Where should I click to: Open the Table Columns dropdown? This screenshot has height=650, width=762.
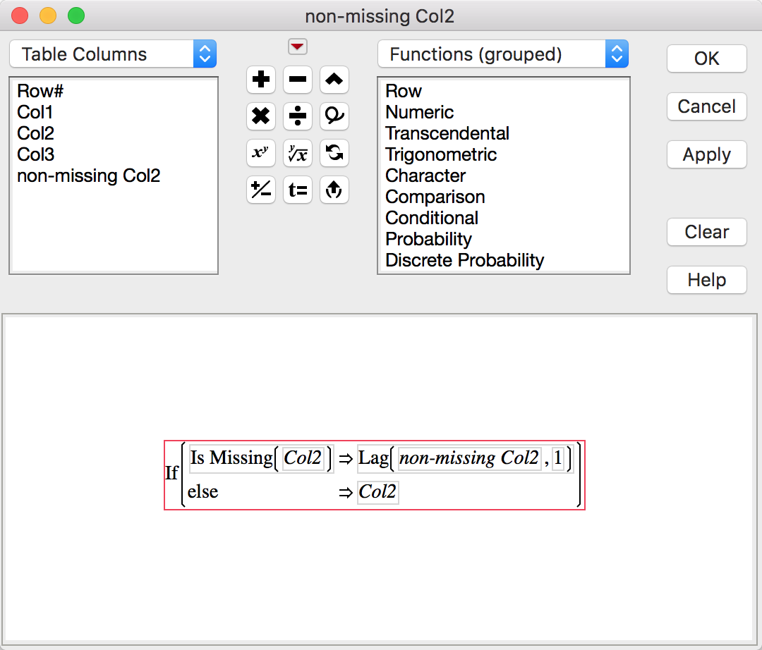(x=113, y=54)
